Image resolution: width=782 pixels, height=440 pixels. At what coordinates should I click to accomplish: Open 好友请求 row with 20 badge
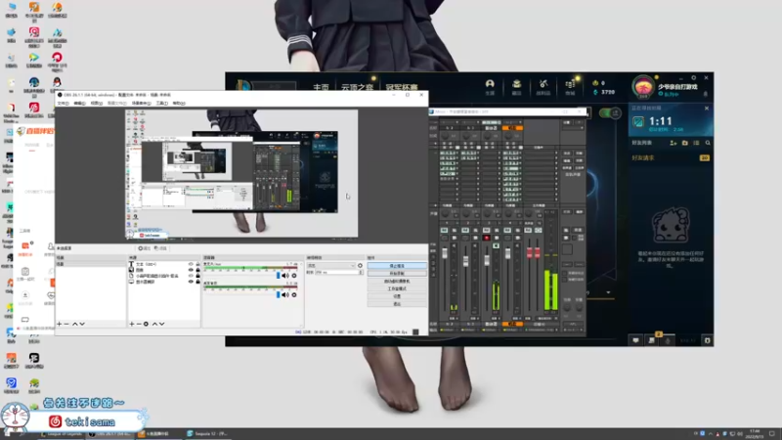pos(671,157)
